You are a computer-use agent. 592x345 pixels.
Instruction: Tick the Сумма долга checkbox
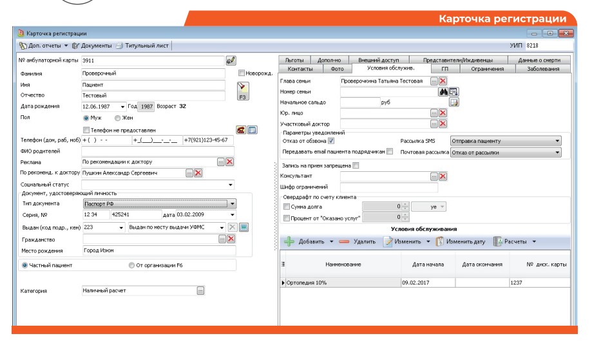pos(287,207)
